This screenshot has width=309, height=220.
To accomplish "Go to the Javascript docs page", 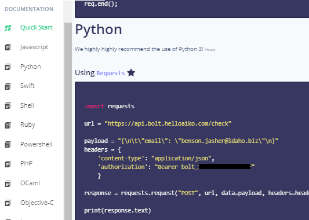I will 34,47.
